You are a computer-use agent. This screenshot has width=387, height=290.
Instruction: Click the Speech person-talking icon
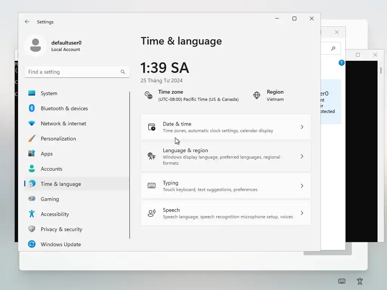point(152,213)
